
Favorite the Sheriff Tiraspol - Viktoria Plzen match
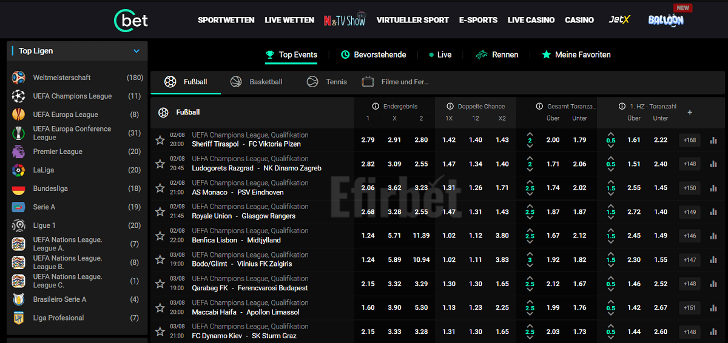click(x=160, y=140)
